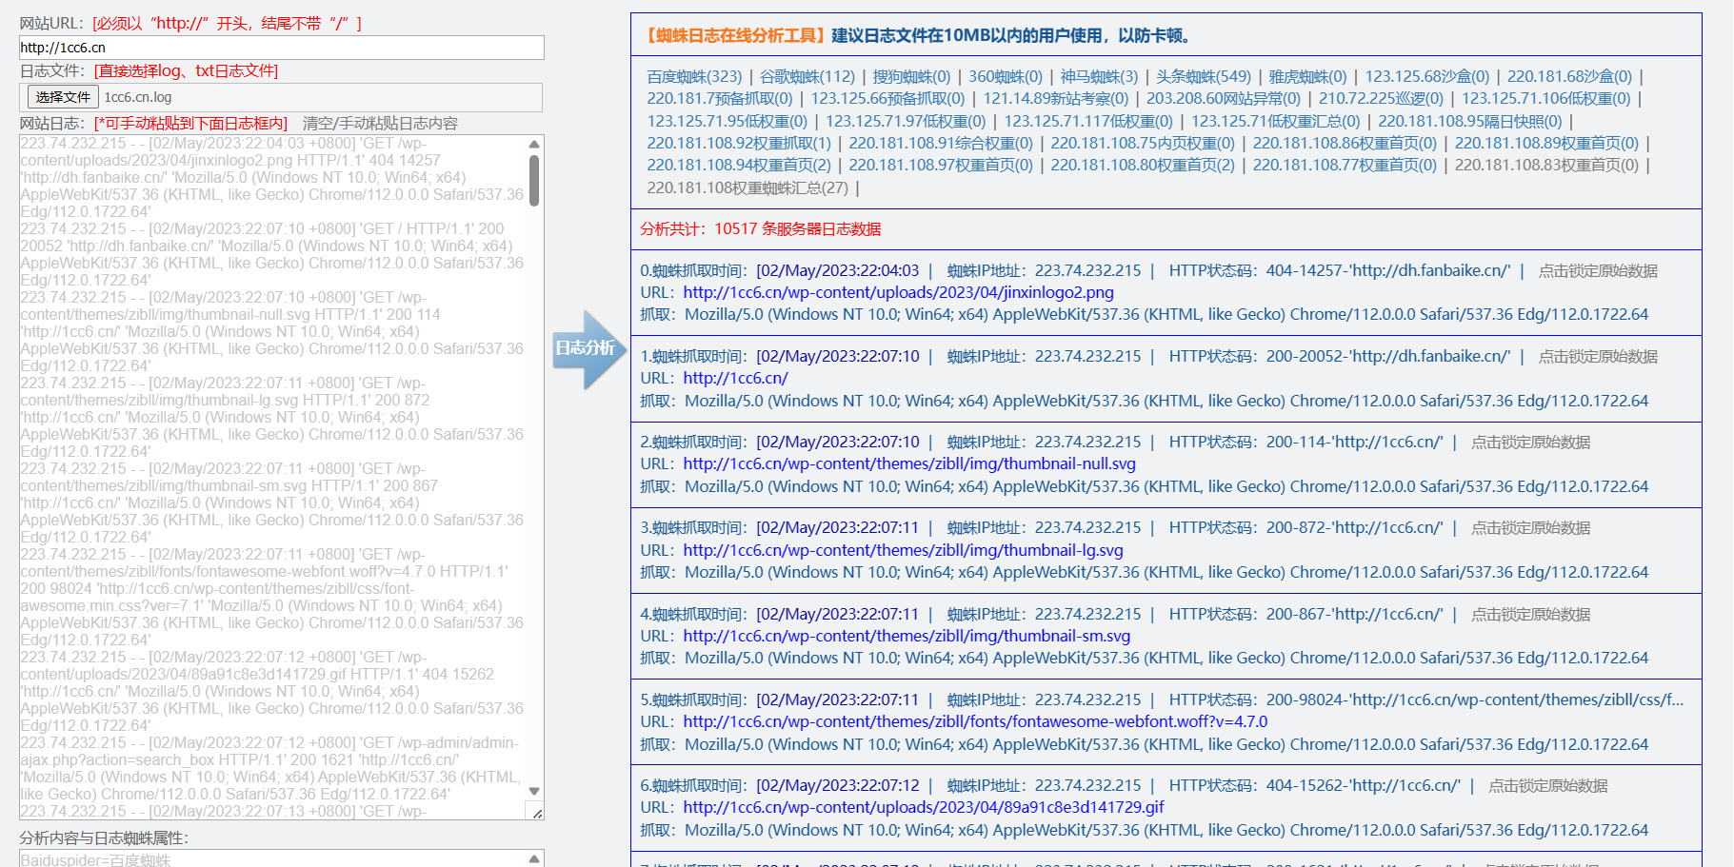Image resolution: width=1734 pixels, height=867 pixels.
Task: Click inside the 网站日志 log text area
Action: click(271, 476)
